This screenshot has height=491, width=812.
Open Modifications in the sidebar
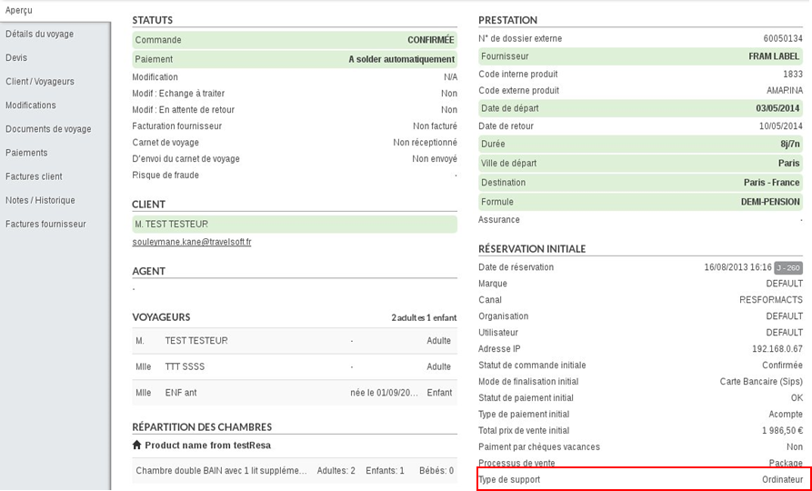coord(31,105)
